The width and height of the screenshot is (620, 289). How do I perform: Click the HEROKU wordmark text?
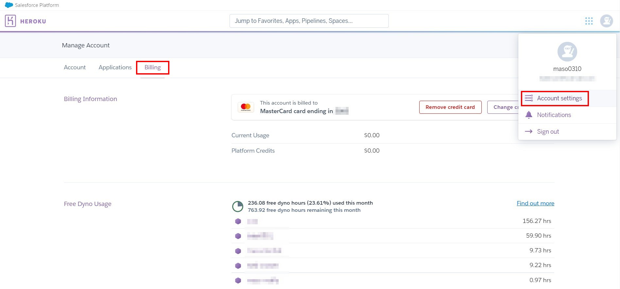pyautogui.click(x=33, y=22)
